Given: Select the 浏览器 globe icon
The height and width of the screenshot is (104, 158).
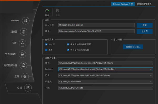Looking at the screenshot, I should (24, 32).
